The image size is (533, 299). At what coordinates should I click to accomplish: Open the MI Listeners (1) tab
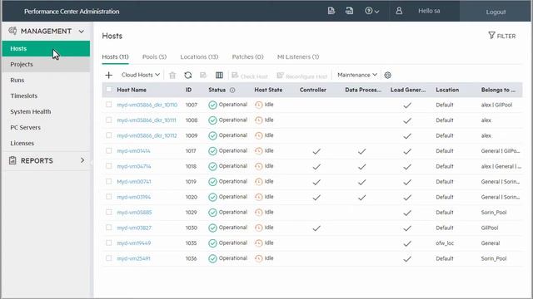tap(298, 56)
